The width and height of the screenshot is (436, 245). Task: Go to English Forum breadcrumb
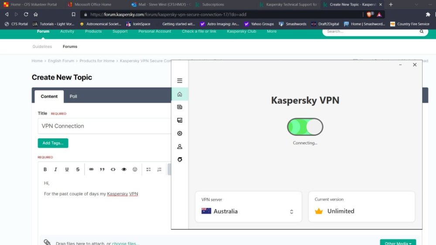[x=61, y=61]
